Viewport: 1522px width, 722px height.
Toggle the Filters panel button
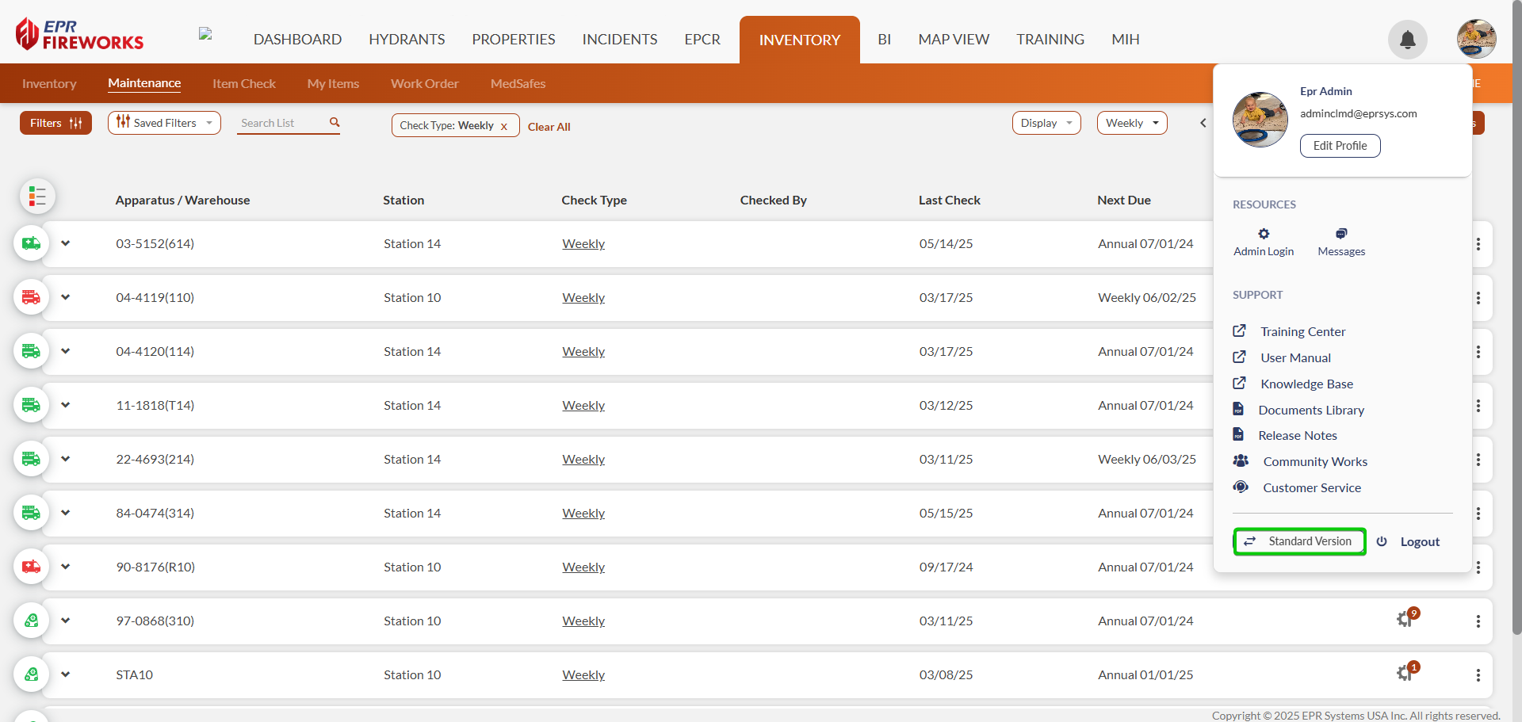[55, 123]
